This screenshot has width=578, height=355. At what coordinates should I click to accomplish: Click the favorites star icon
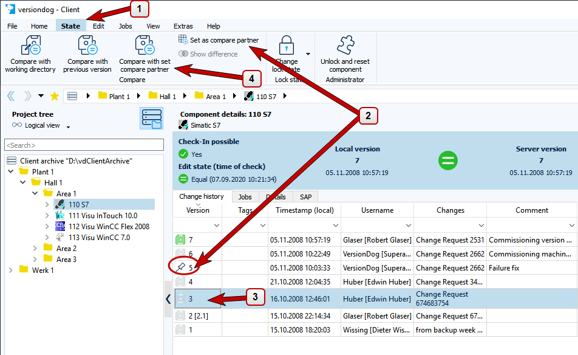click(55, 96)
